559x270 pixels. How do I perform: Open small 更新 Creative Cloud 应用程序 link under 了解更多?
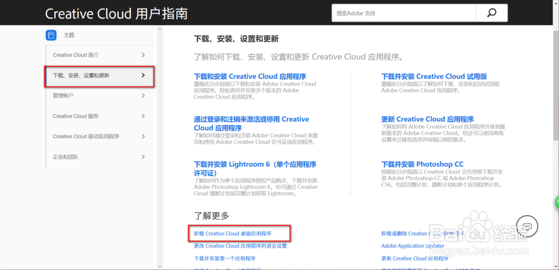coord(415,258)
